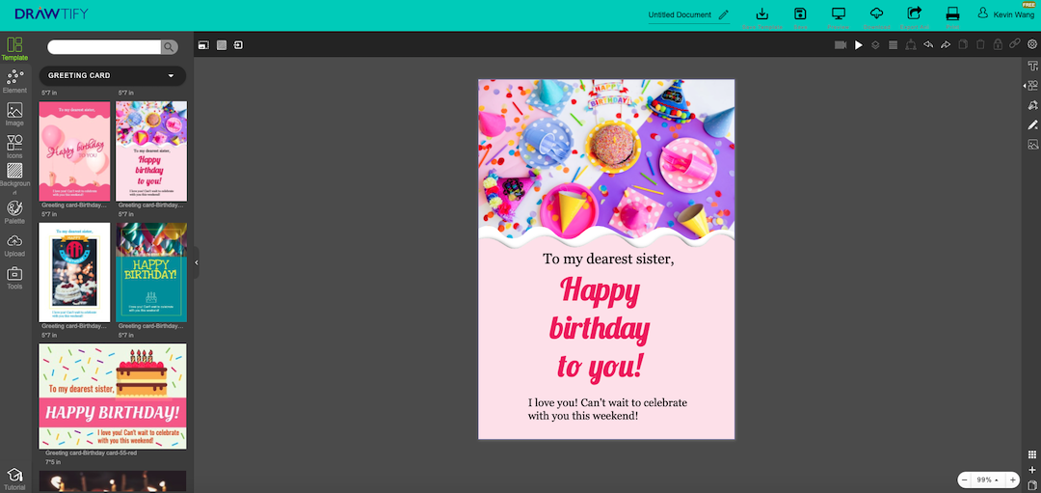This screenshot has height=493, width=1041.
Task: Click the trash delete icon
Action: click(980, 44)
